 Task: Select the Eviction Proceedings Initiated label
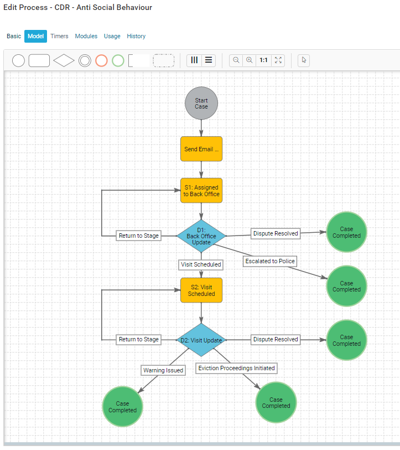pos(236,368)
